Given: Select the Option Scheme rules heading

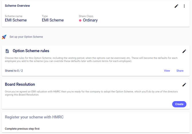Looking at the screenshot, I should coord(31,51).
